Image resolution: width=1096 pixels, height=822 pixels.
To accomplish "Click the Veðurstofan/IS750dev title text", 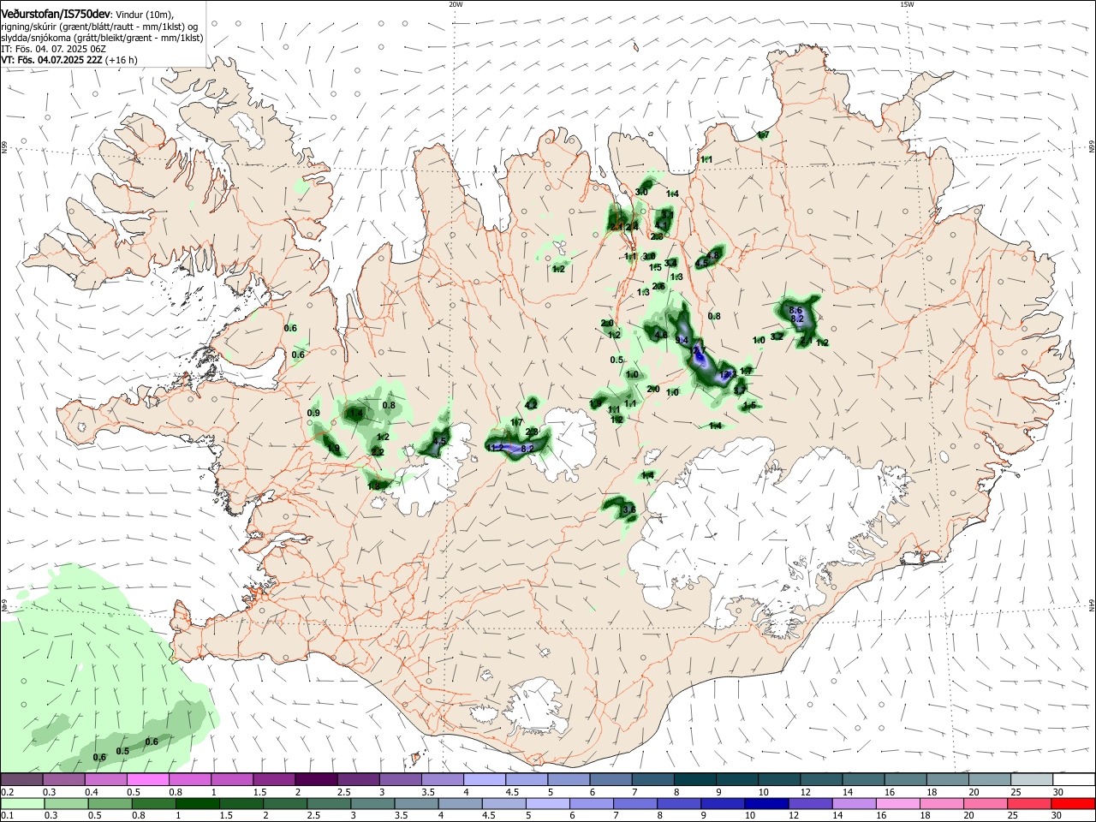I will pos(56,14).
